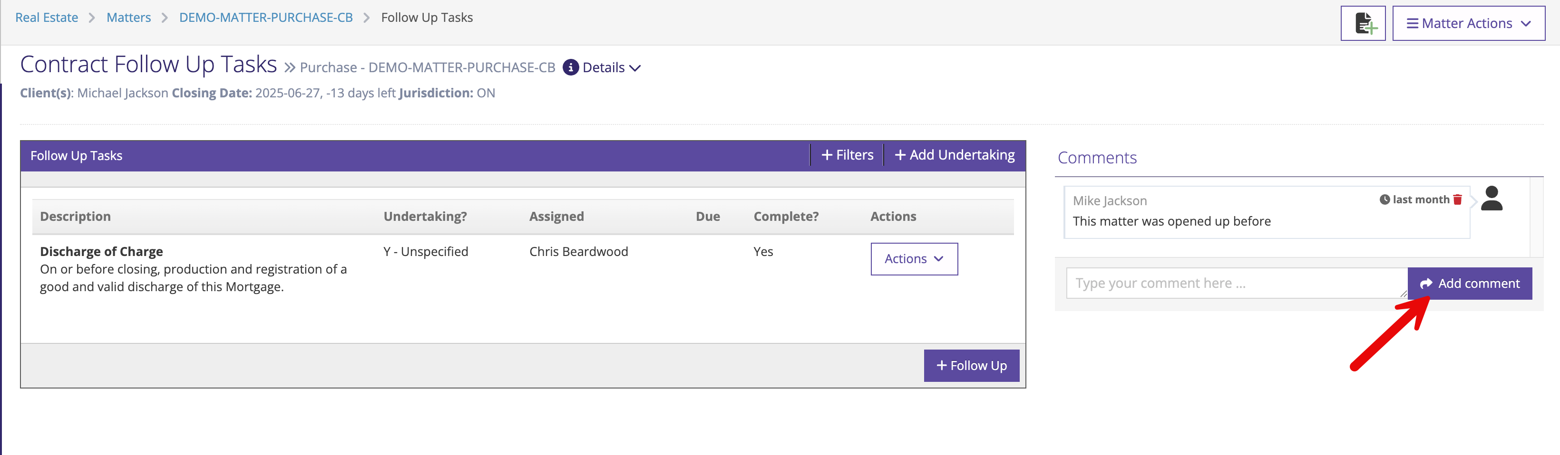1560x455 pixels.
Task: Click Add Undertaking in the header
Action: click(x=954, y=155)
